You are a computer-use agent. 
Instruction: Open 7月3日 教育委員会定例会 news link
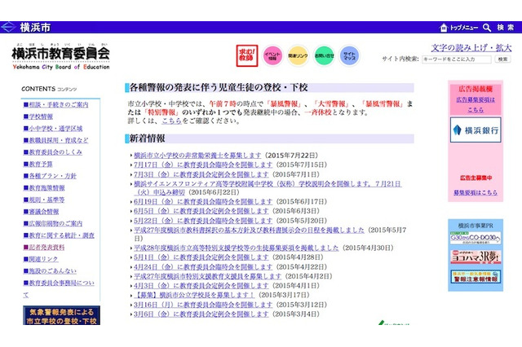[x=201, y=174]
